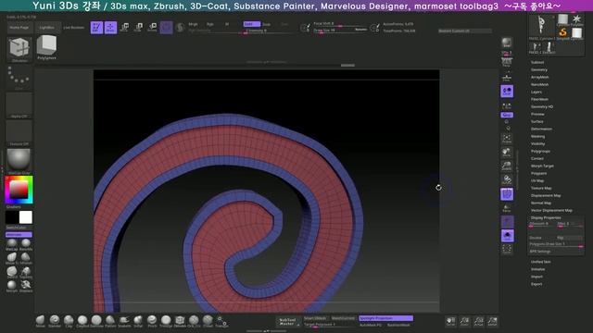This screenshot has height=333, width=593.
Task: Toggle Solo mode
Action: 507,236
